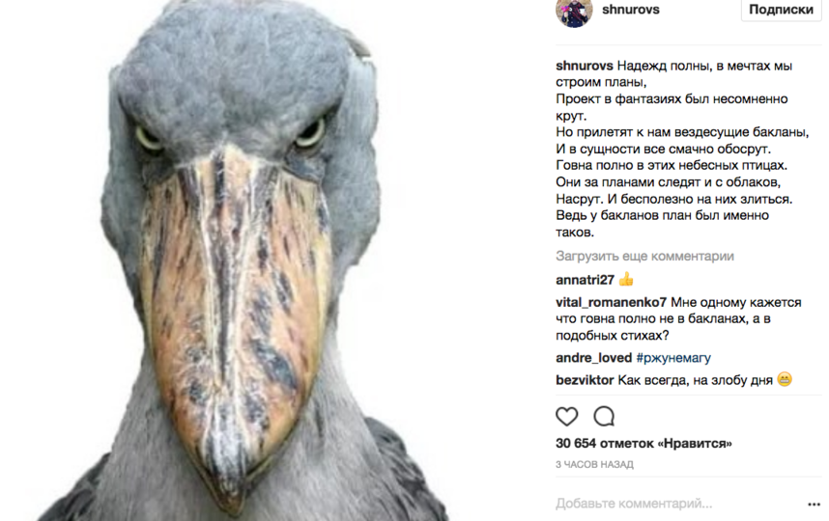Toggle the Подписки following button
The image size is (829, 521).
click(781, 10)
